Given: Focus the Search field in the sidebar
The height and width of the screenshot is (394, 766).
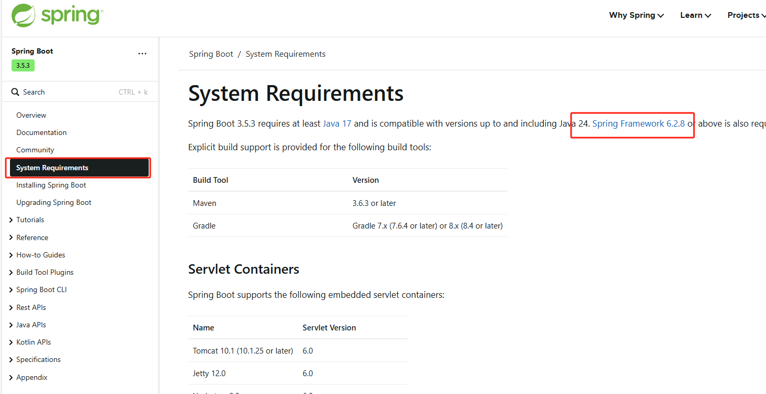Looking at the screenshot, I should pyautogui.click(x=80, y=92).
